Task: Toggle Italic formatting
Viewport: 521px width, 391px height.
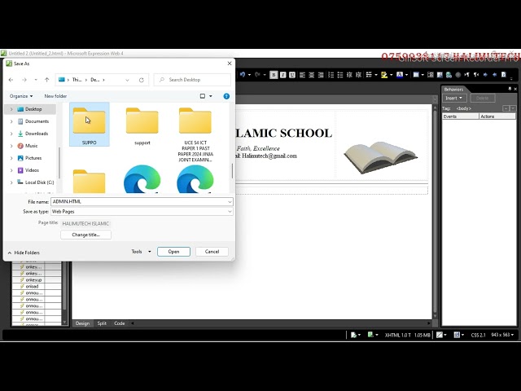Action: (x=282, y=75)
